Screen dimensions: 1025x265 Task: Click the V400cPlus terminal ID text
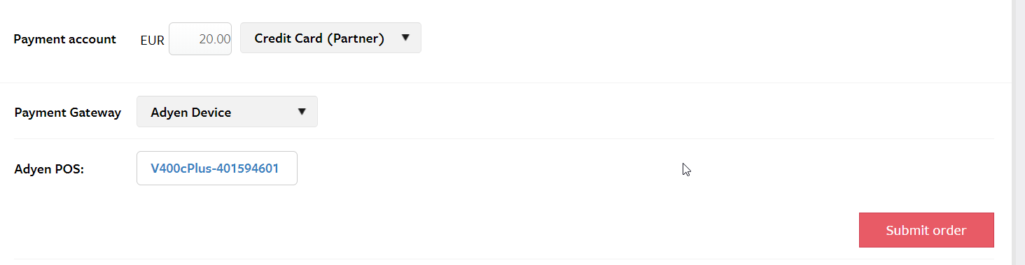point(215,169)
